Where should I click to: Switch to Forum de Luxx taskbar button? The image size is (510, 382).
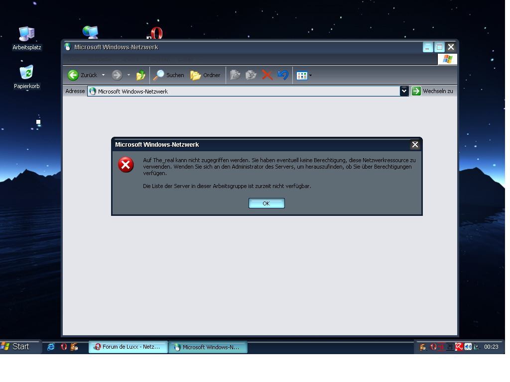click(128, 347)
